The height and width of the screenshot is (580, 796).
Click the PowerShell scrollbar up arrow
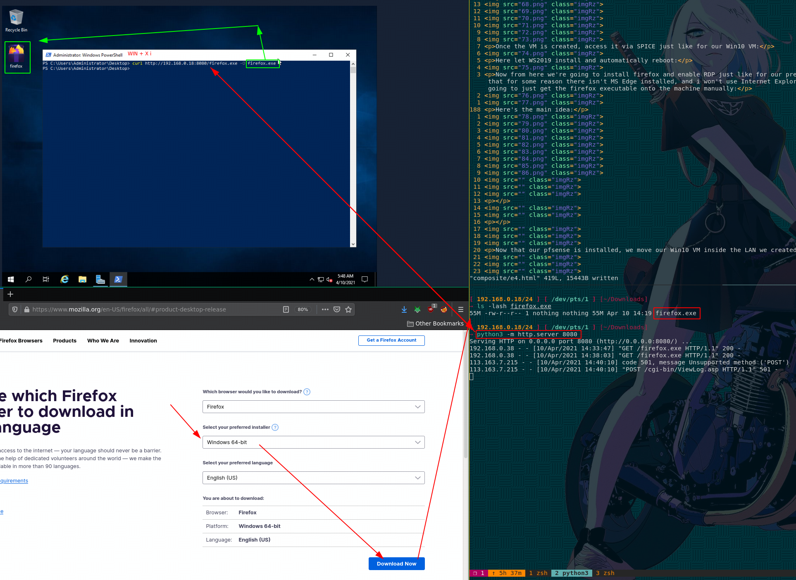point(353,64)
